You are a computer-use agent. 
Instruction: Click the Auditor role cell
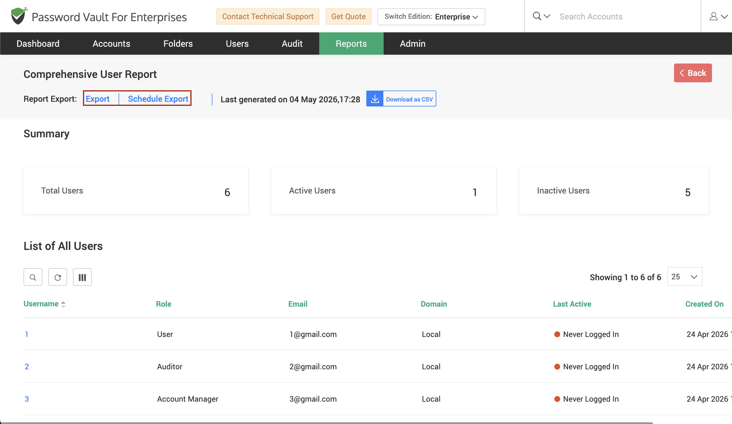pos(170,367)
